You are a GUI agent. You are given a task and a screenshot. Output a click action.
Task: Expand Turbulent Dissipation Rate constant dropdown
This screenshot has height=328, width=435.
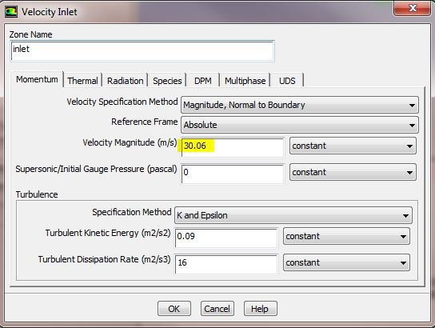346,262
